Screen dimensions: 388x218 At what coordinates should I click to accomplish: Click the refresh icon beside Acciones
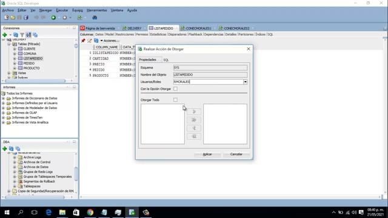96,41
